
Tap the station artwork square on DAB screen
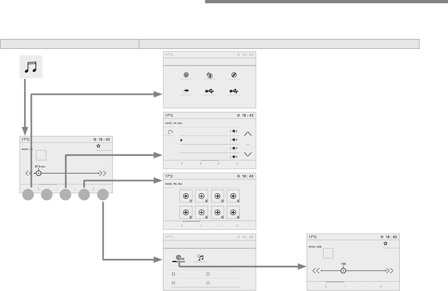328,253
